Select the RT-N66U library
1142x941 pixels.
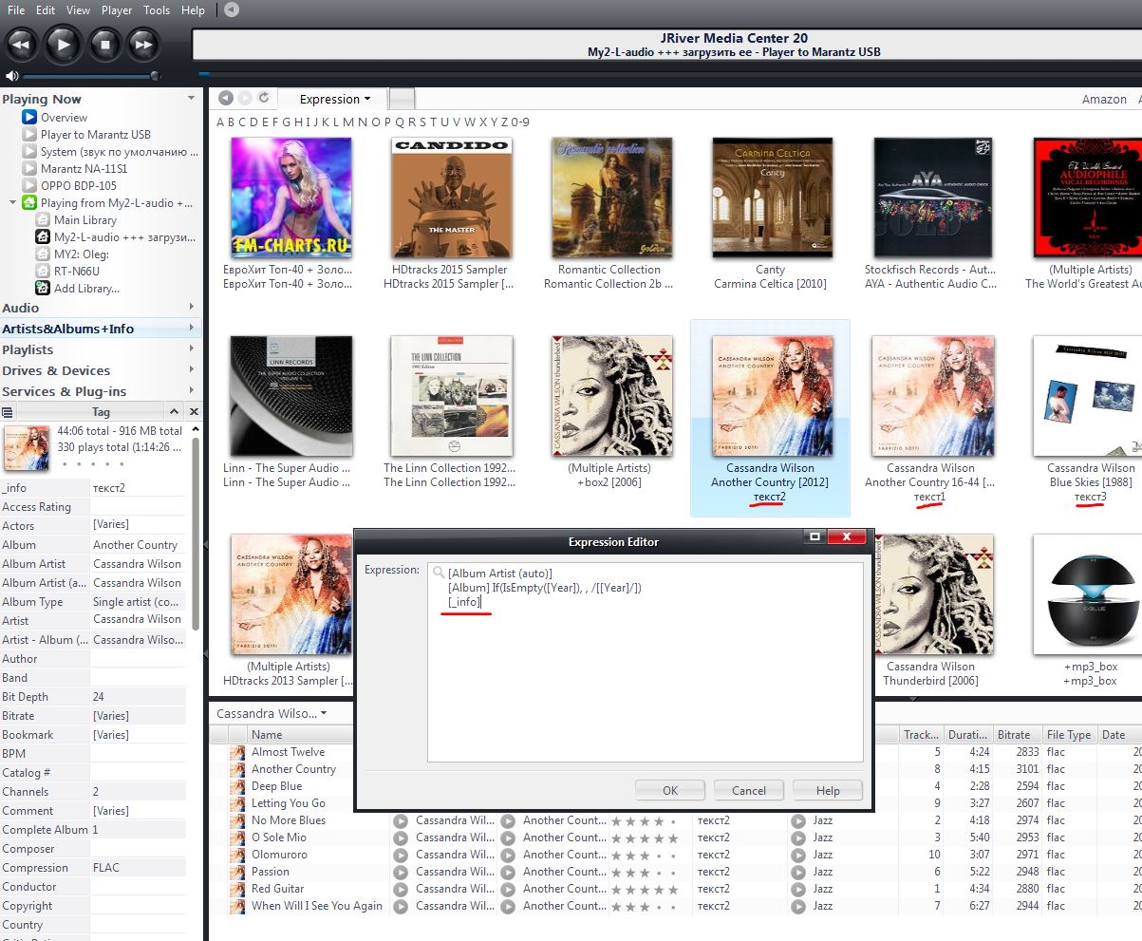pyautogui.click(x=75, y=271)
